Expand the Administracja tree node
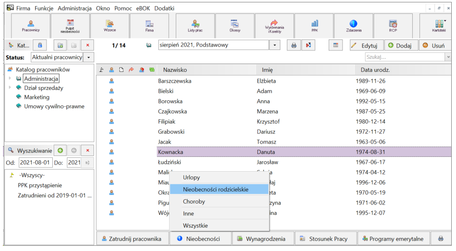 click(x=9, y=78)
